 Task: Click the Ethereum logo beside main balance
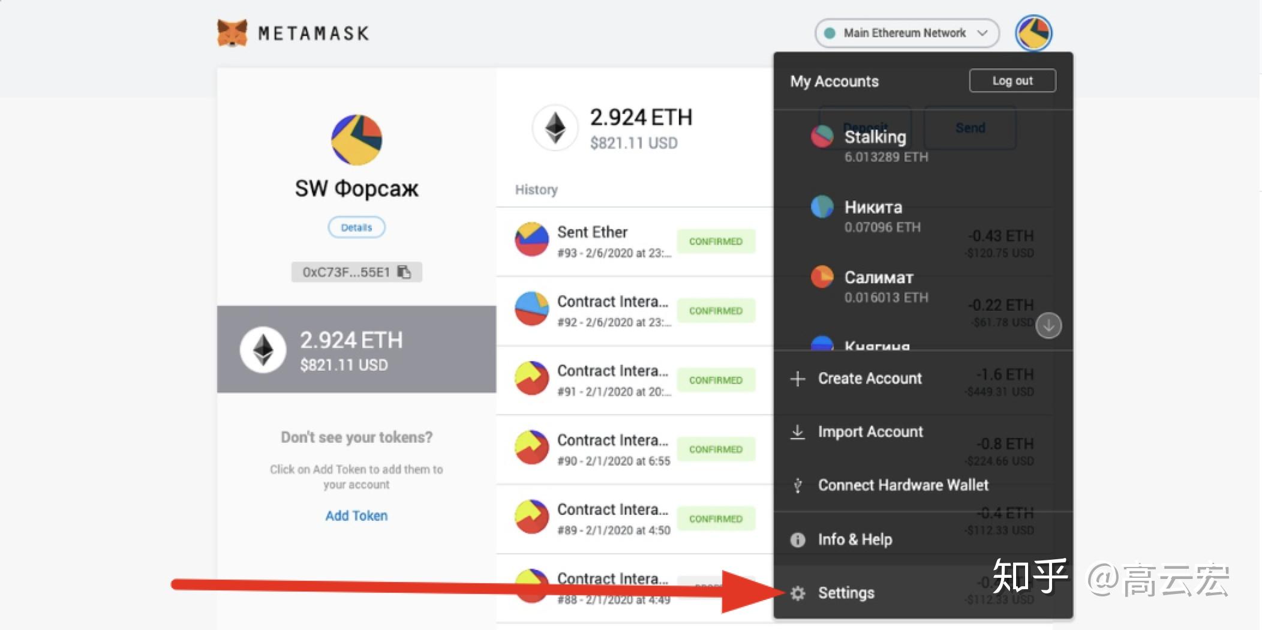tap(555, 128)
